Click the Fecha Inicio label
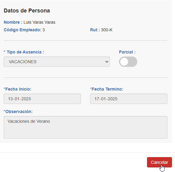175x172 pixels. pos(18,89)
